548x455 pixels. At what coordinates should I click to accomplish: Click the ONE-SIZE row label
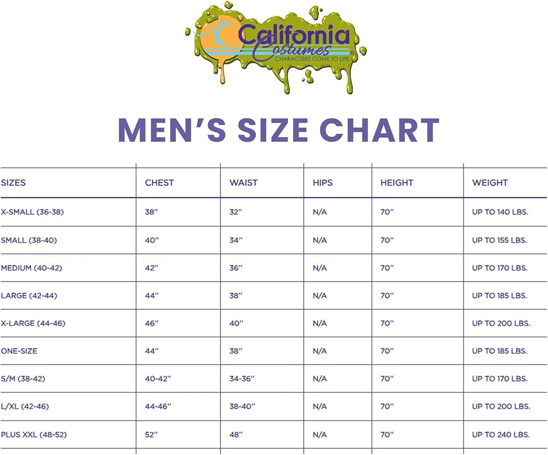click(19, 351)
